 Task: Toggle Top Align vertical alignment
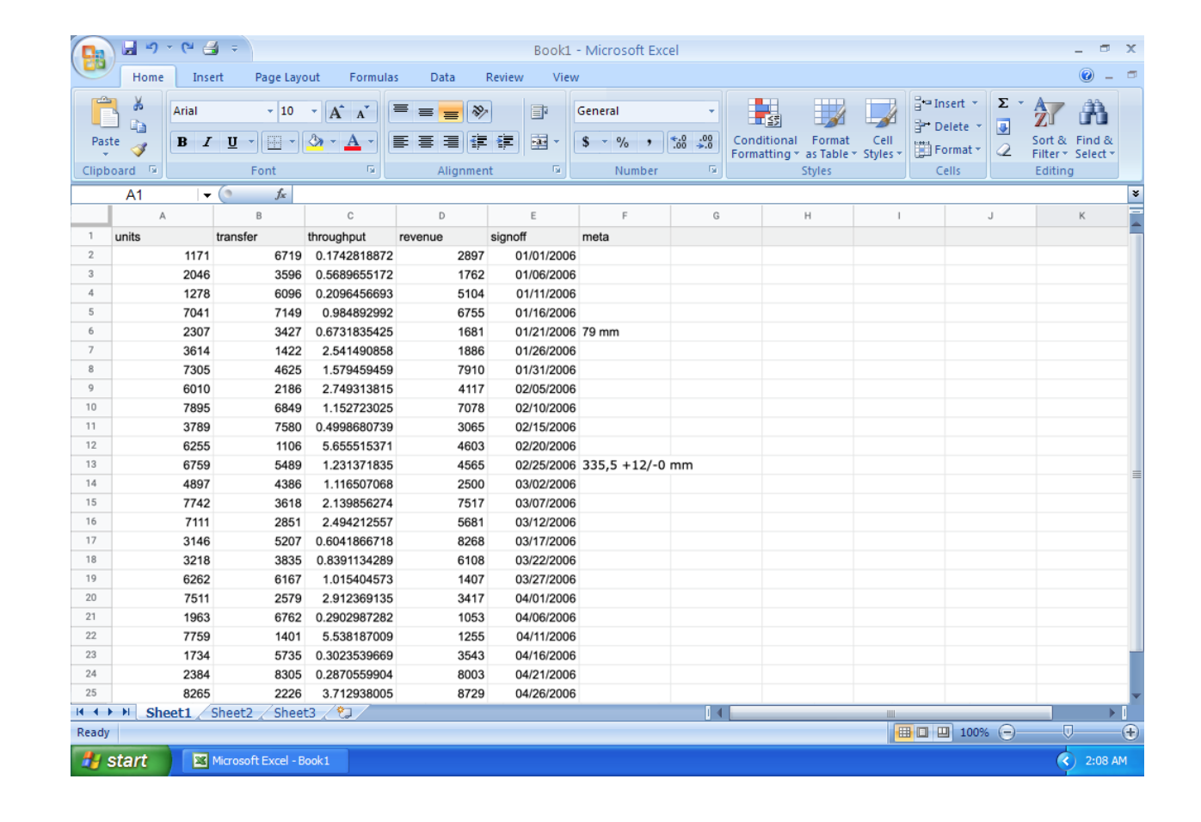click(401, 112)
